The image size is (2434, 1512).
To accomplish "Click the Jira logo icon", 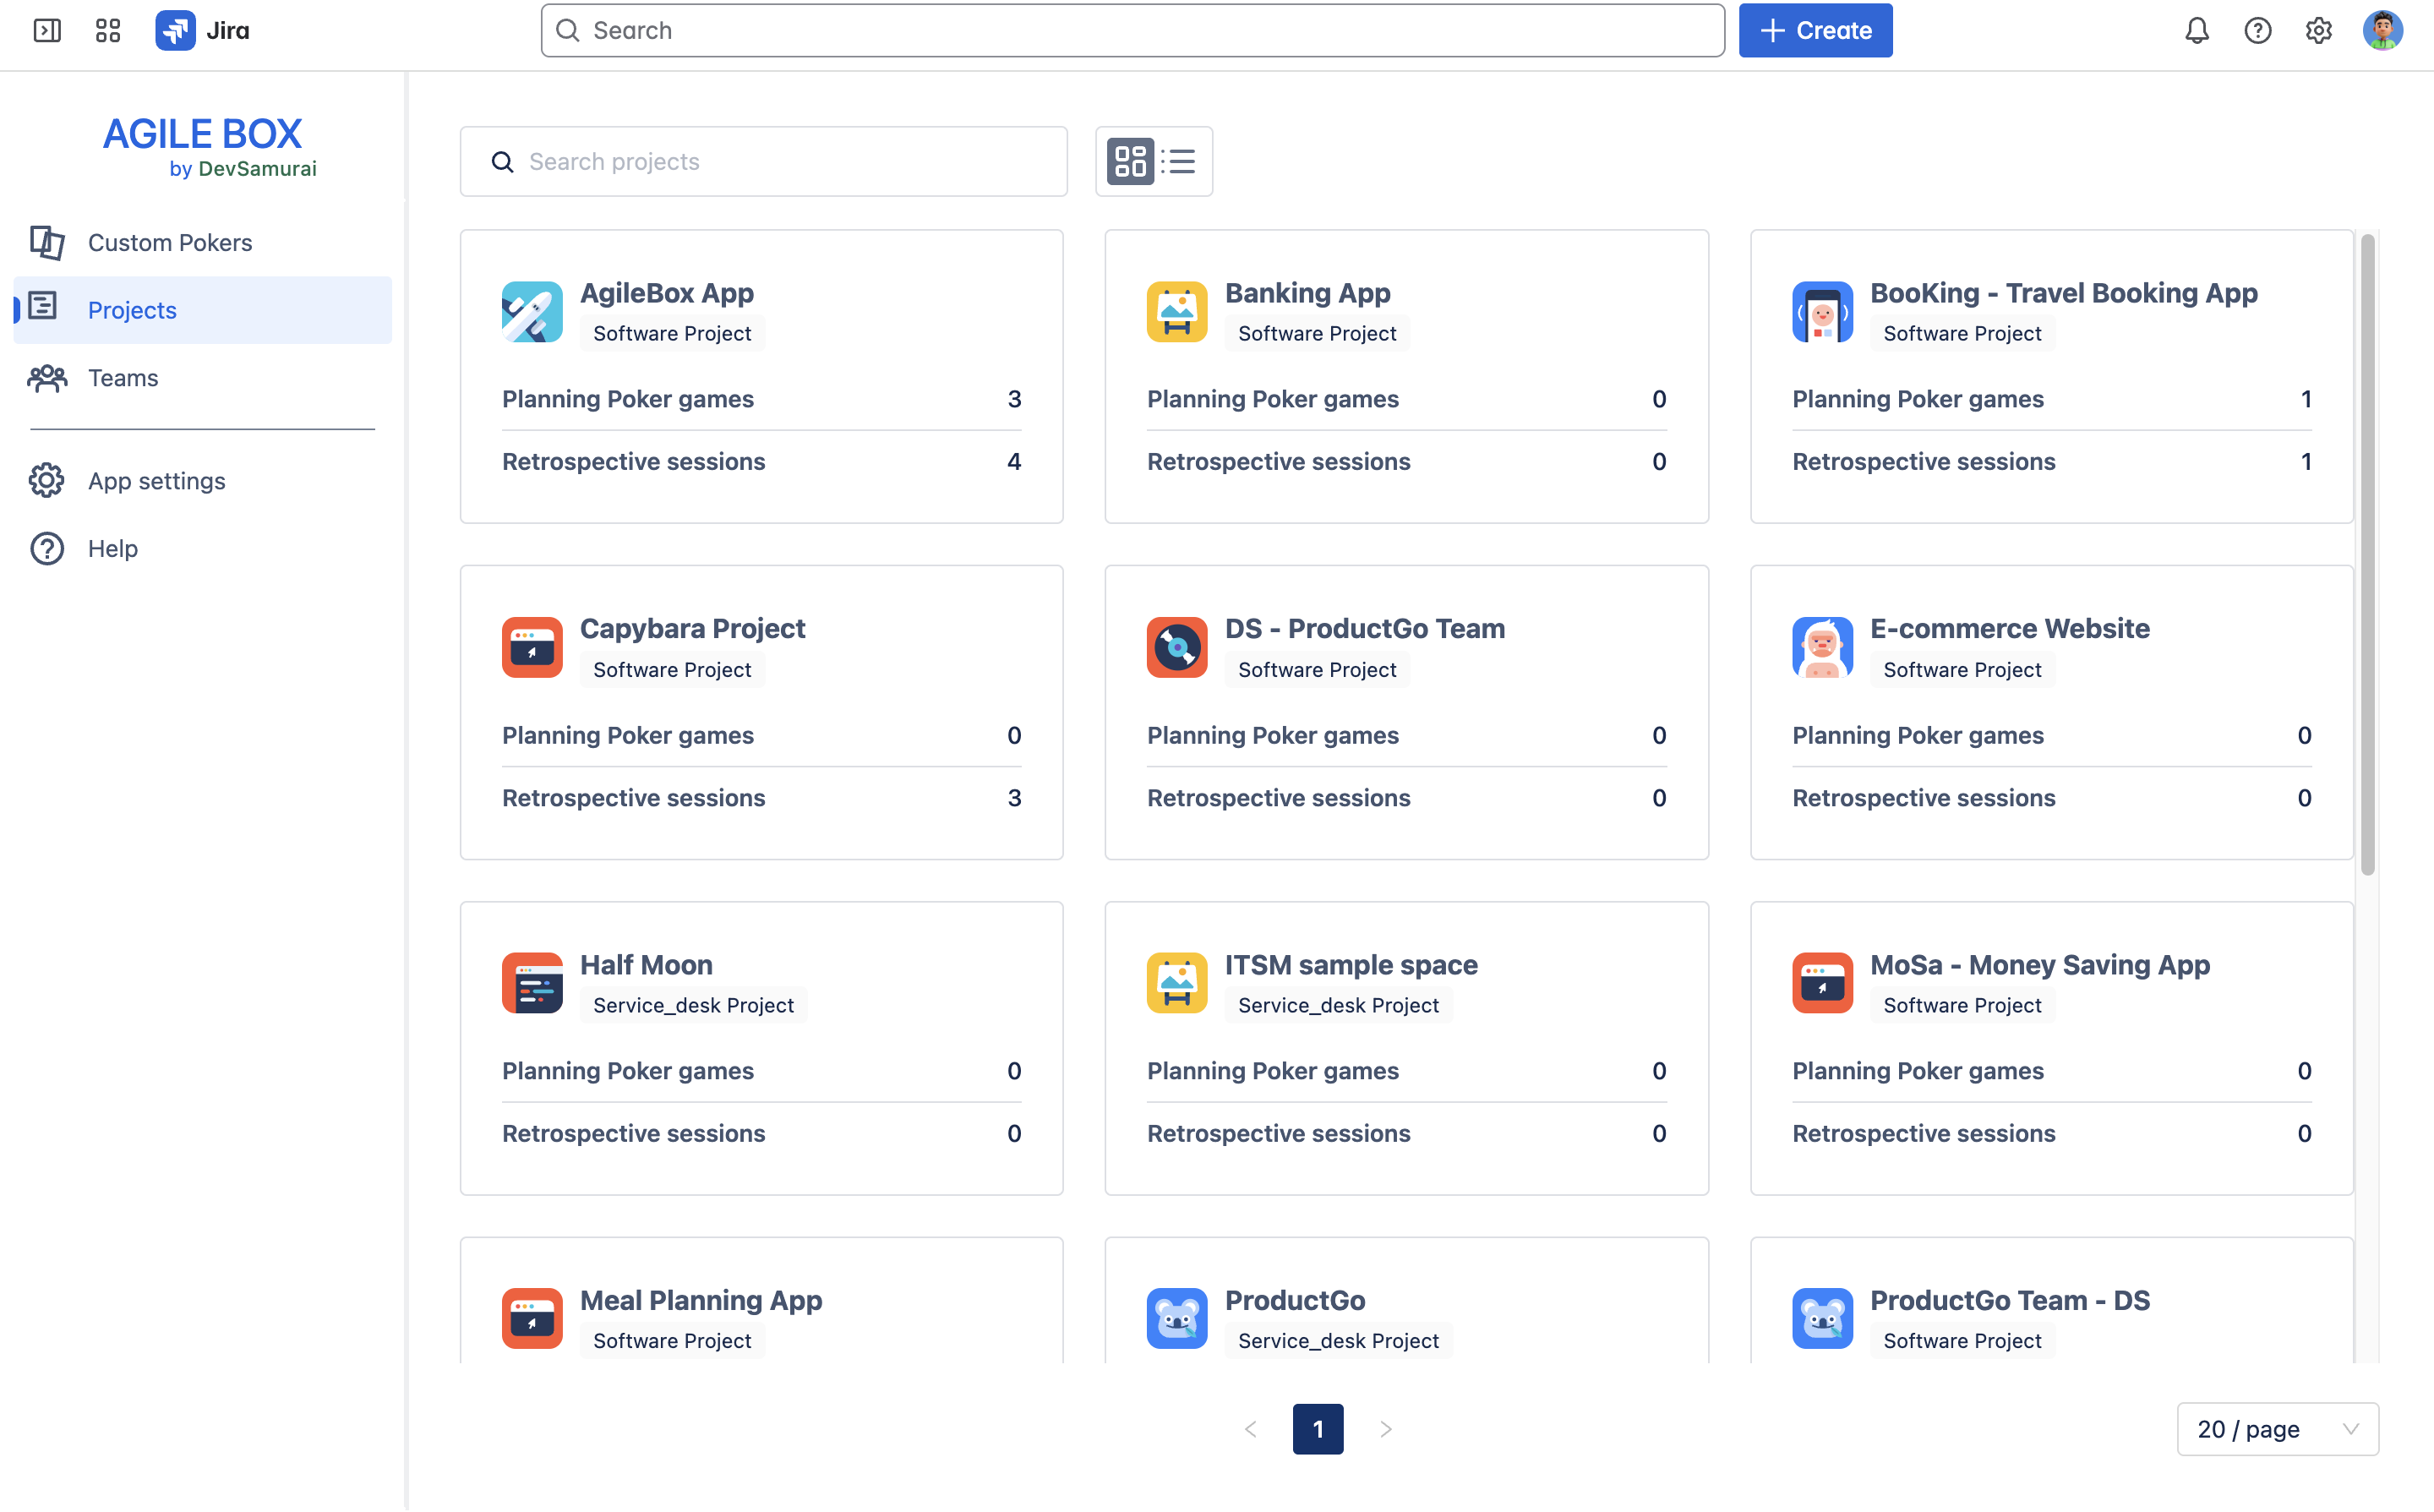I will [x=175, y=30].
